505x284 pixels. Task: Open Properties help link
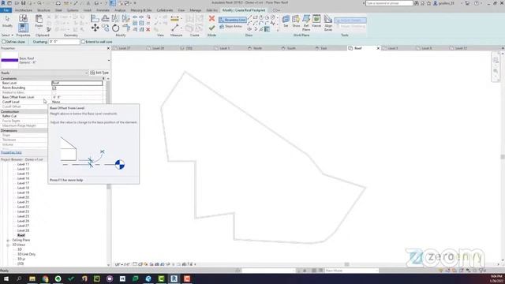[11, 152]
